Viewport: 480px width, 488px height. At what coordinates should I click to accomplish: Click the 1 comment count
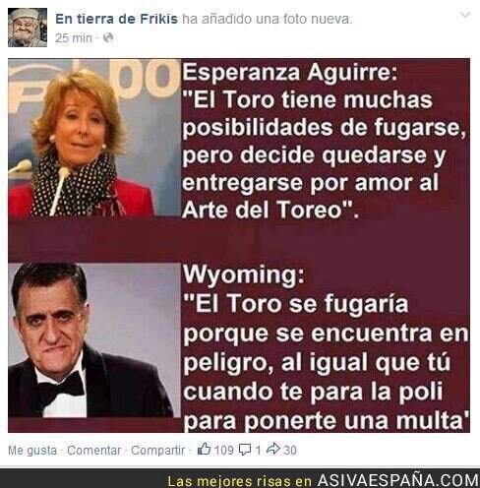pos(259,450)
